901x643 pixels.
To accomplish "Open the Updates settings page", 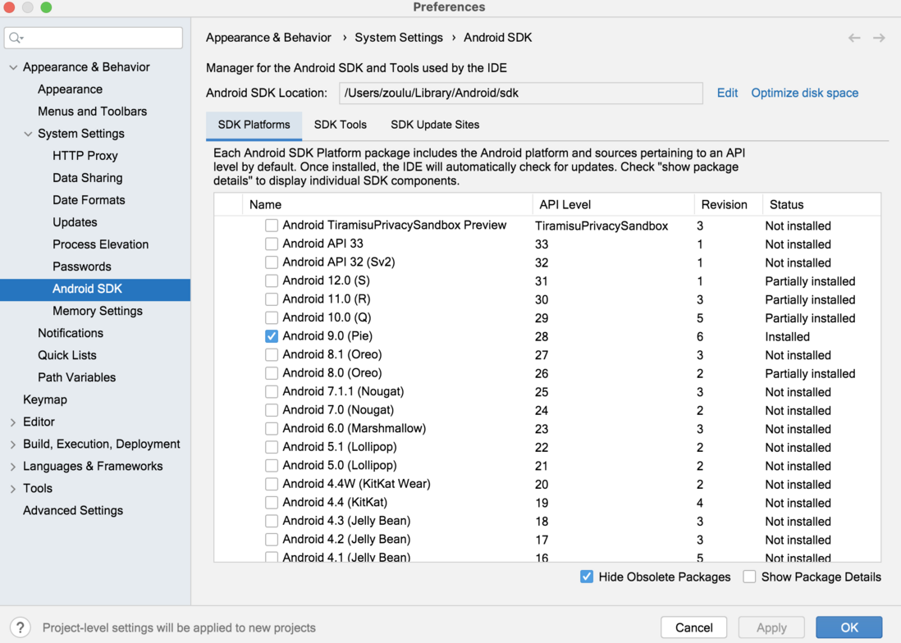I will coord(75,222).
